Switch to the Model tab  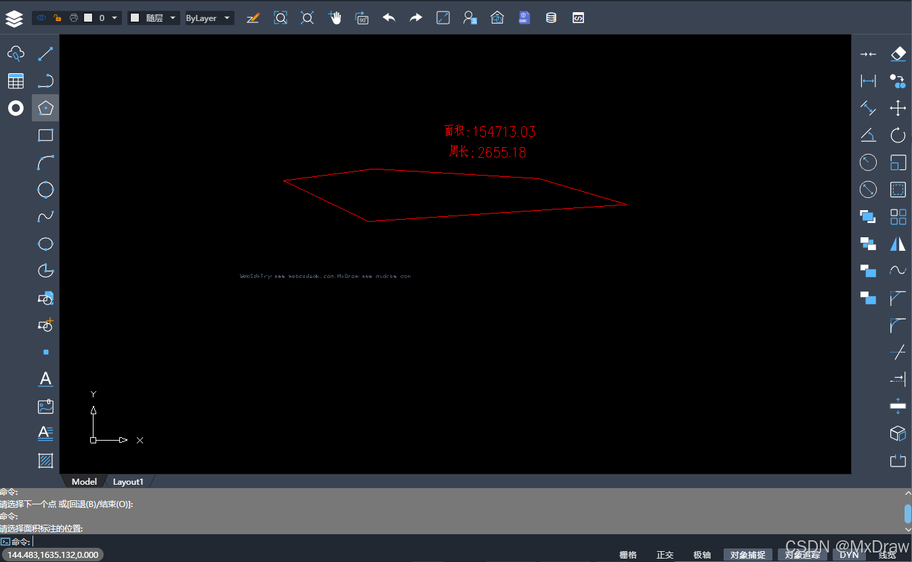pos(84,481)
